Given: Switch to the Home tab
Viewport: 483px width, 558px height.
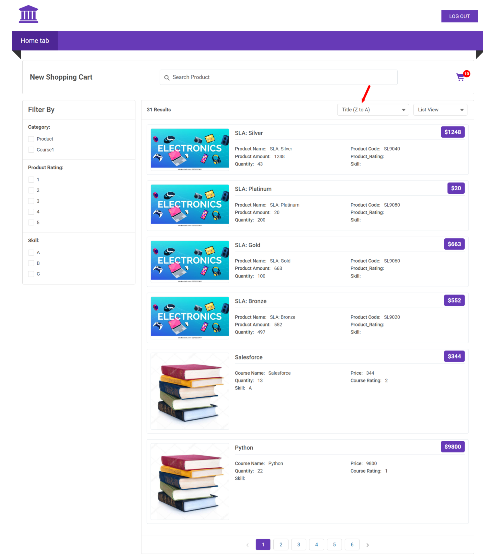Looking at the screenshot, I should [35, 41].
